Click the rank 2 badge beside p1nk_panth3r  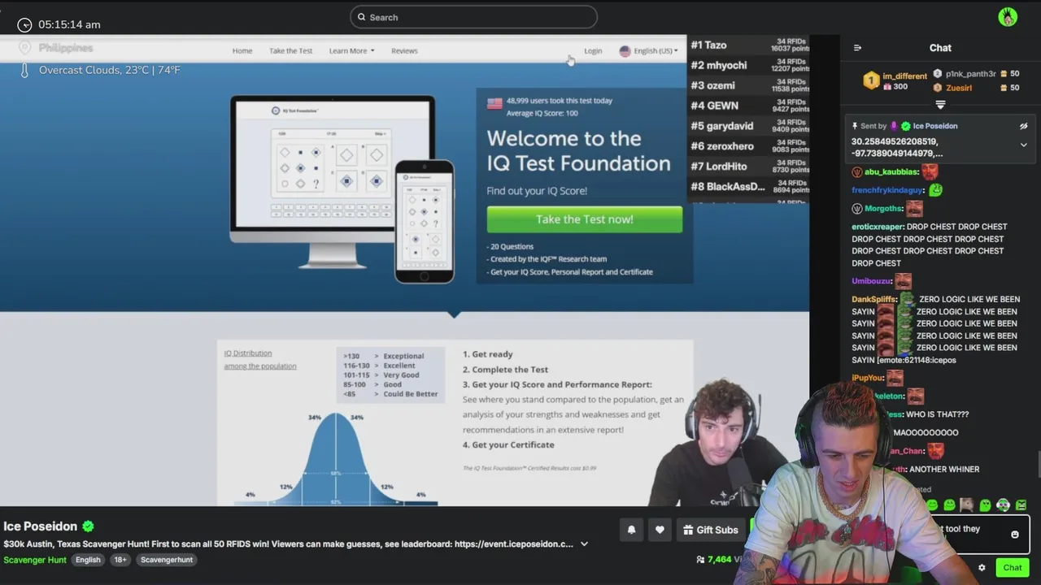pos(938,74)
